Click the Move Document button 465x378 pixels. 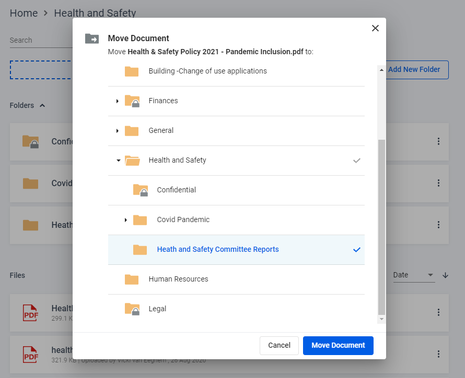[x=338, y=345]
